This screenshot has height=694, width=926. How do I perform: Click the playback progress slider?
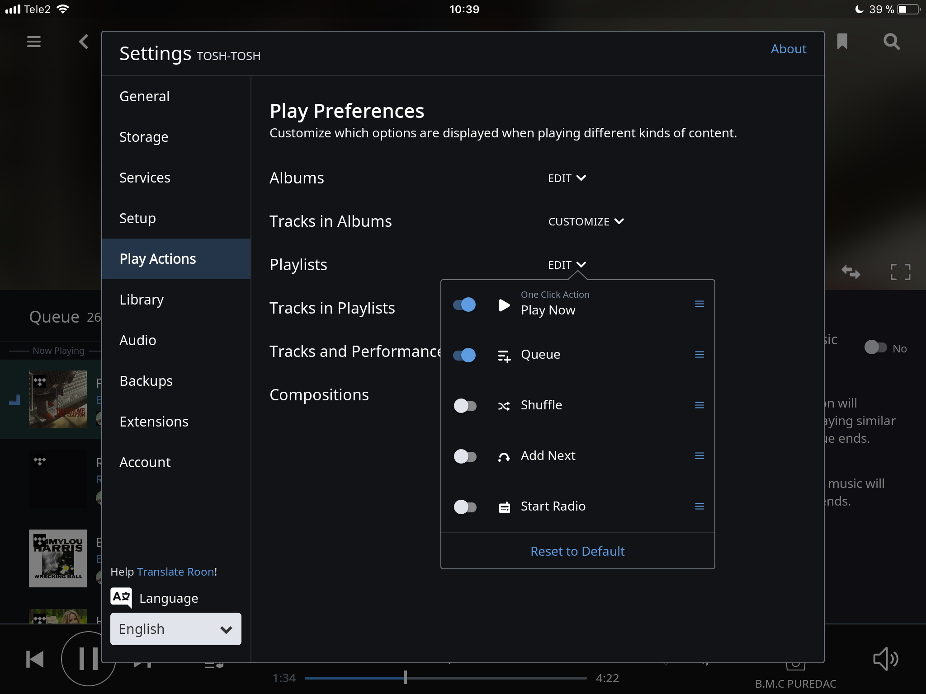406,678
